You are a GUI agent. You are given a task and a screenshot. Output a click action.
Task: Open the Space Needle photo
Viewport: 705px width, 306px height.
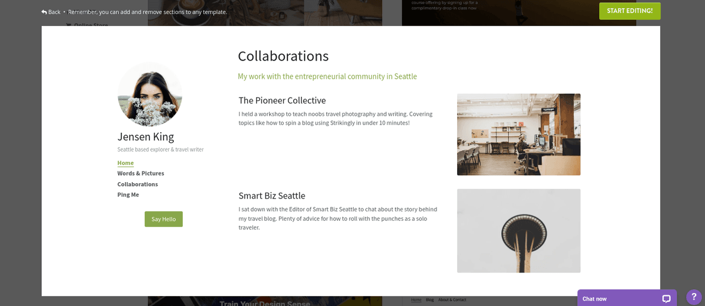[x=518, y=230]
